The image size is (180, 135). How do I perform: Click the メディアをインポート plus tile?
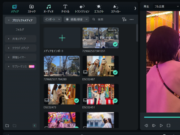[62, 38]
